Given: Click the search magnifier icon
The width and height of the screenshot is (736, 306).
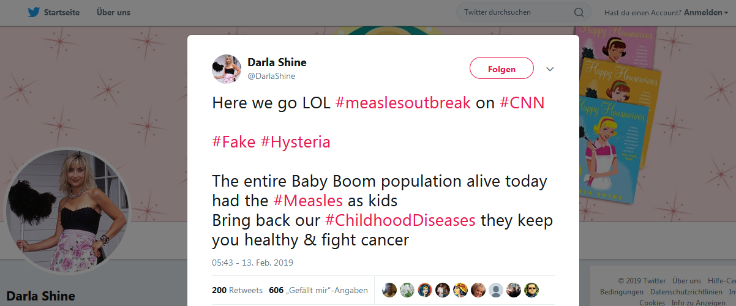Looking at the screenshot, I should tap(579, 12).
